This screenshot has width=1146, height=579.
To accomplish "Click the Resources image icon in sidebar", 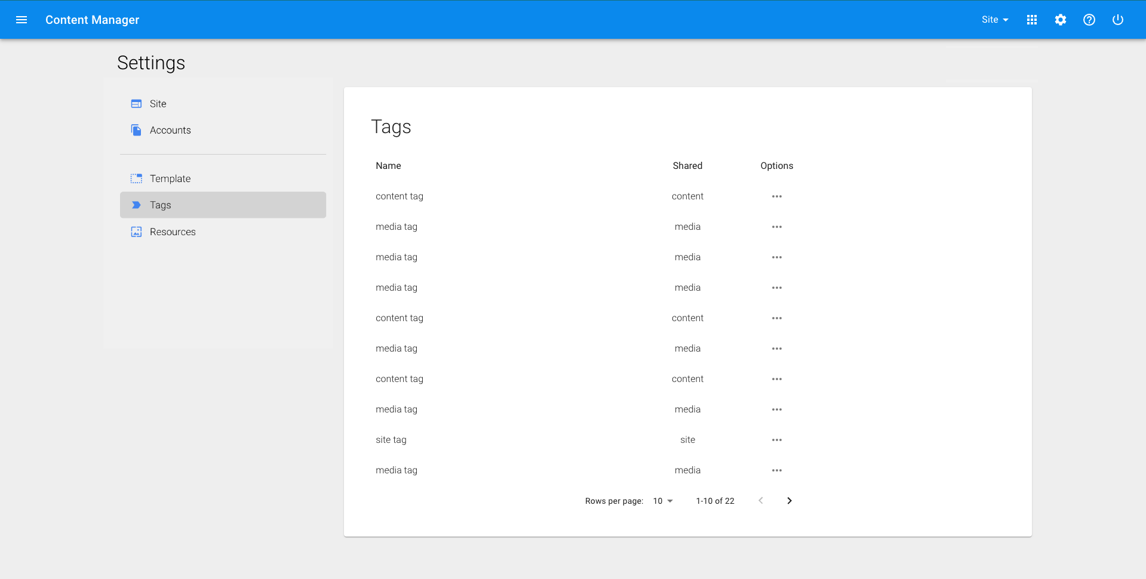I will pos(136,232).
